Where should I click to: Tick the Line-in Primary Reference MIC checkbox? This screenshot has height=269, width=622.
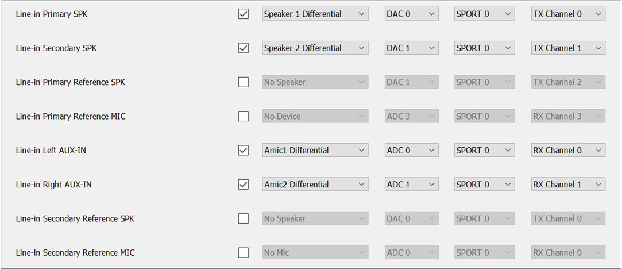244,116
